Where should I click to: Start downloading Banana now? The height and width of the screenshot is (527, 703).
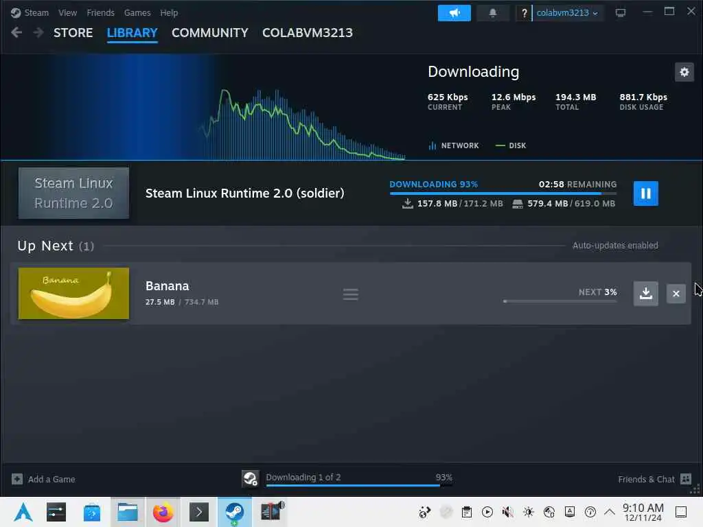645,294
